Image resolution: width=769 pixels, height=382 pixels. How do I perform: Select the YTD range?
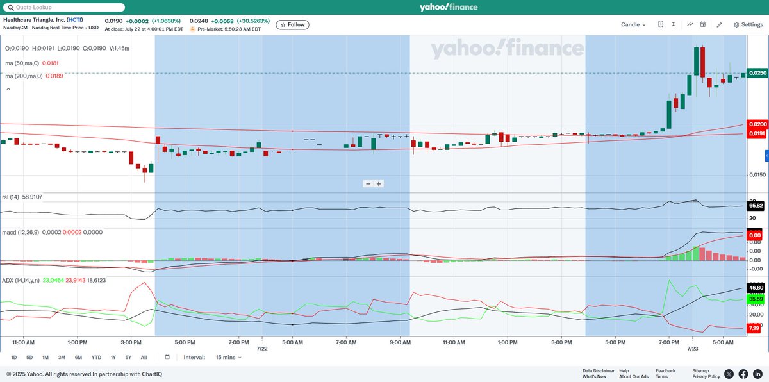96,357
